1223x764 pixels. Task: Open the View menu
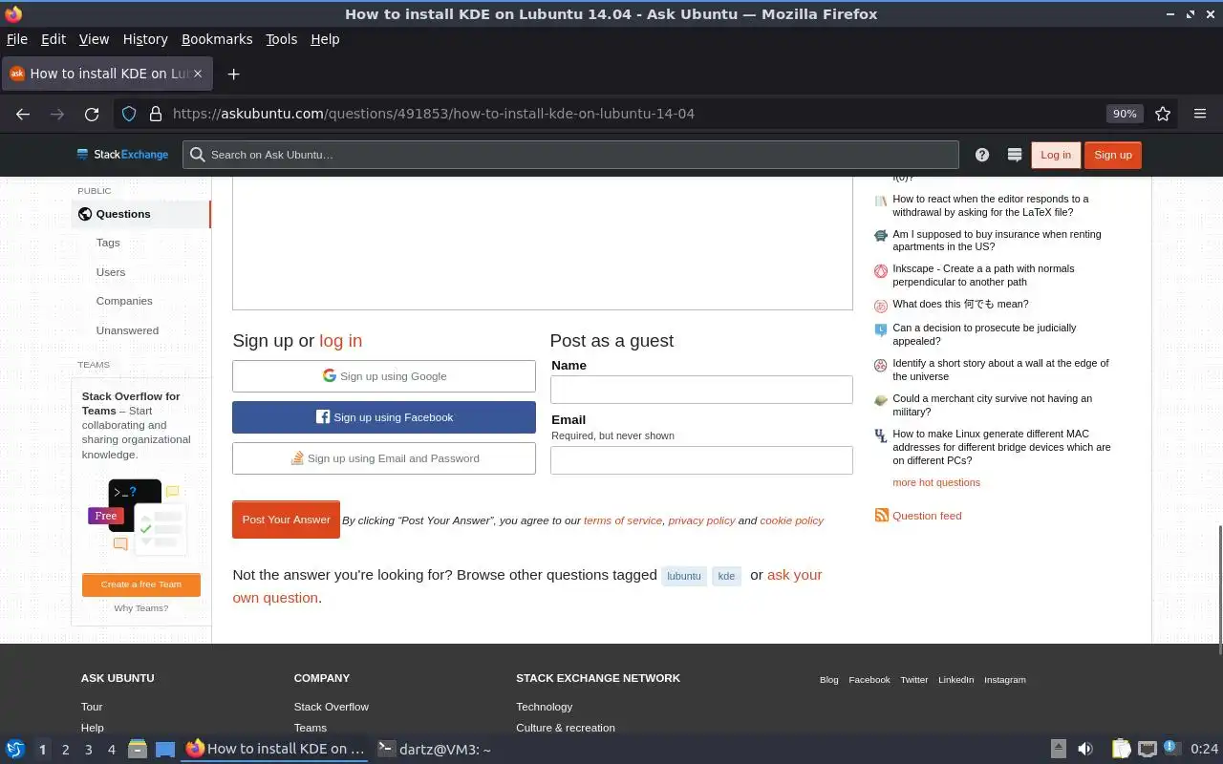pos(94,39)
